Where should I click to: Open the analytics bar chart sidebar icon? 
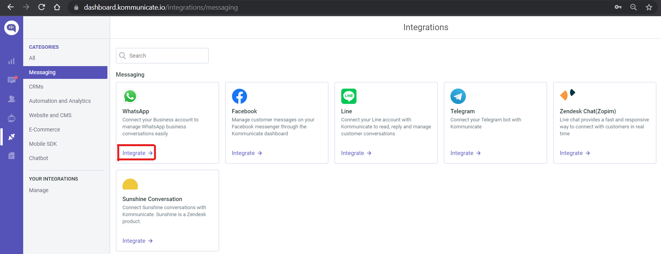coord(12,61)
